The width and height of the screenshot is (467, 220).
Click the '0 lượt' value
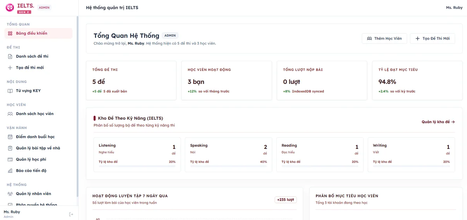point(291,82)
